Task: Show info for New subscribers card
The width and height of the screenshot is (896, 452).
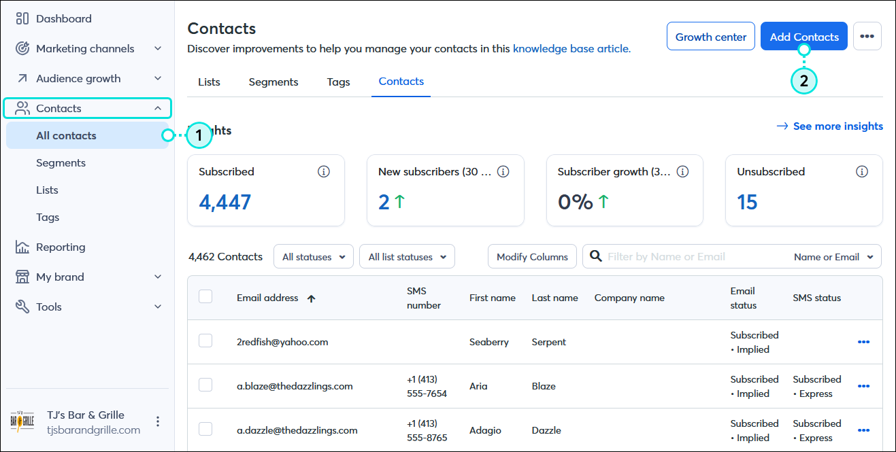Action: click(x=503, y=172)
